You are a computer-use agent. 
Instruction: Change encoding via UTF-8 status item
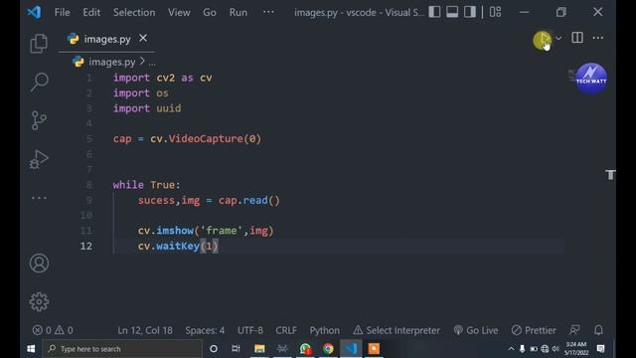tap(249, 330)
